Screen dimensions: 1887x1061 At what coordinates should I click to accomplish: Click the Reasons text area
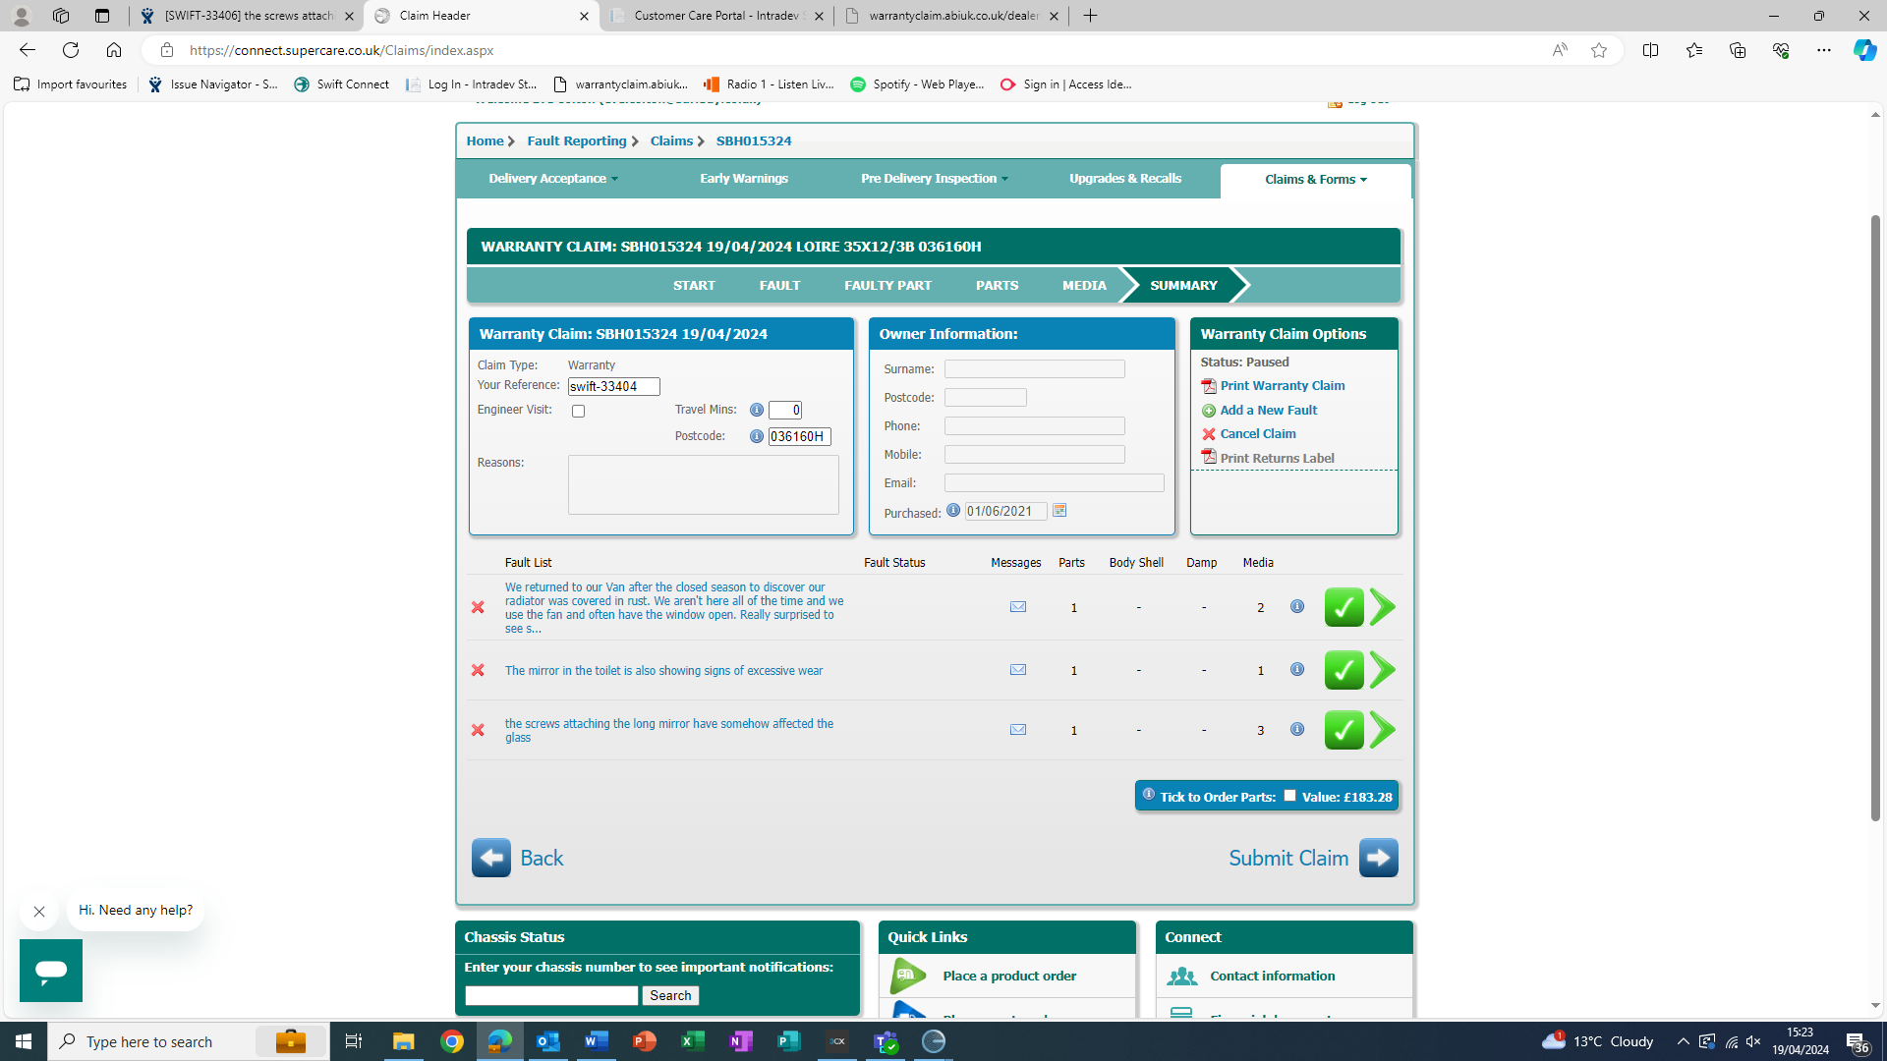(x=703, y=484)
